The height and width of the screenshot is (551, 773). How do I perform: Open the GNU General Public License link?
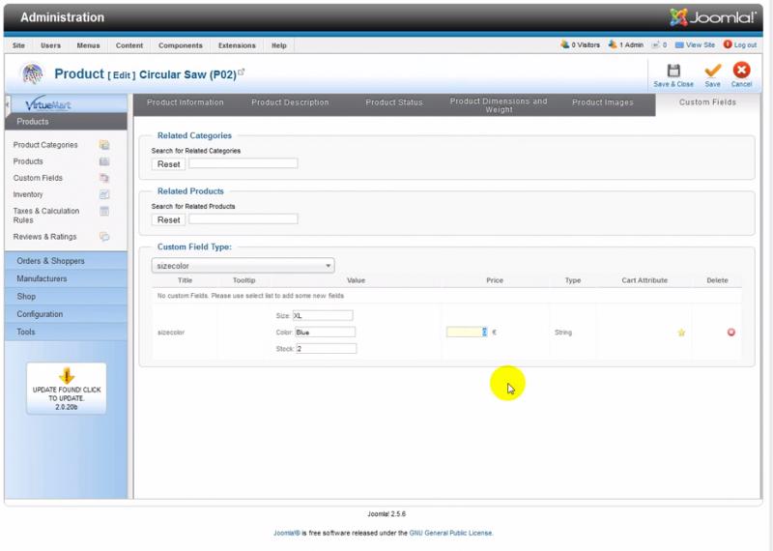point(452,533)
